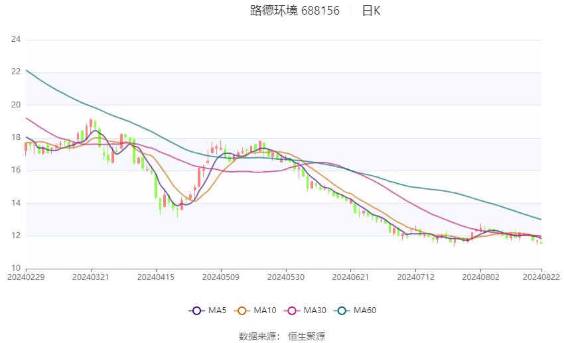Screen dimensions: 564x343
Task: Toggle the MA60 legend series
Action: [355, 310]
